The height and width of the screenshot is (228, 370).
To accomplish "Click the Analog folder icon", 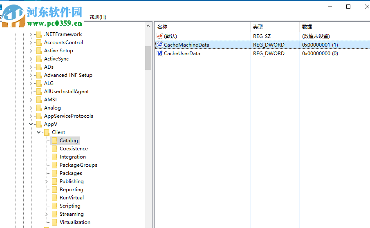I will pos(39,108).
